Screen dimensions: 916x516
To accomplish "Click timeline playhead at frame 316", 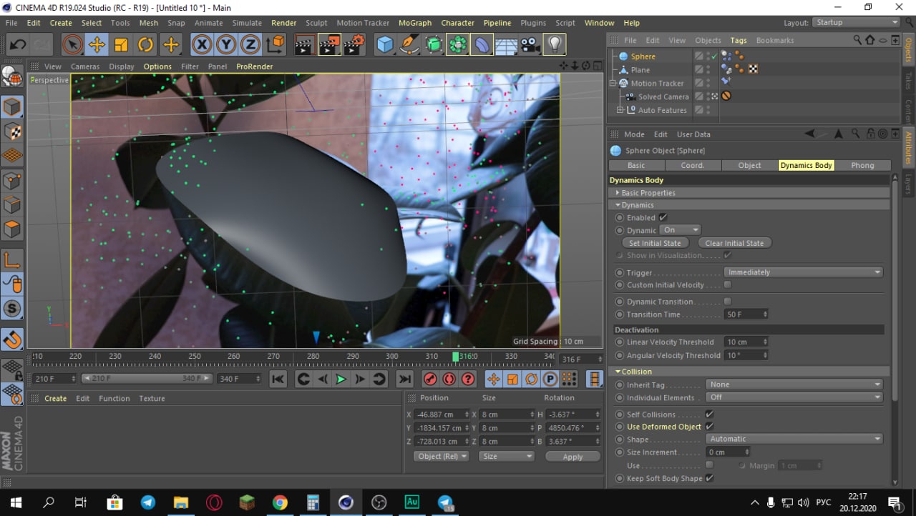I will pos(456,356).
